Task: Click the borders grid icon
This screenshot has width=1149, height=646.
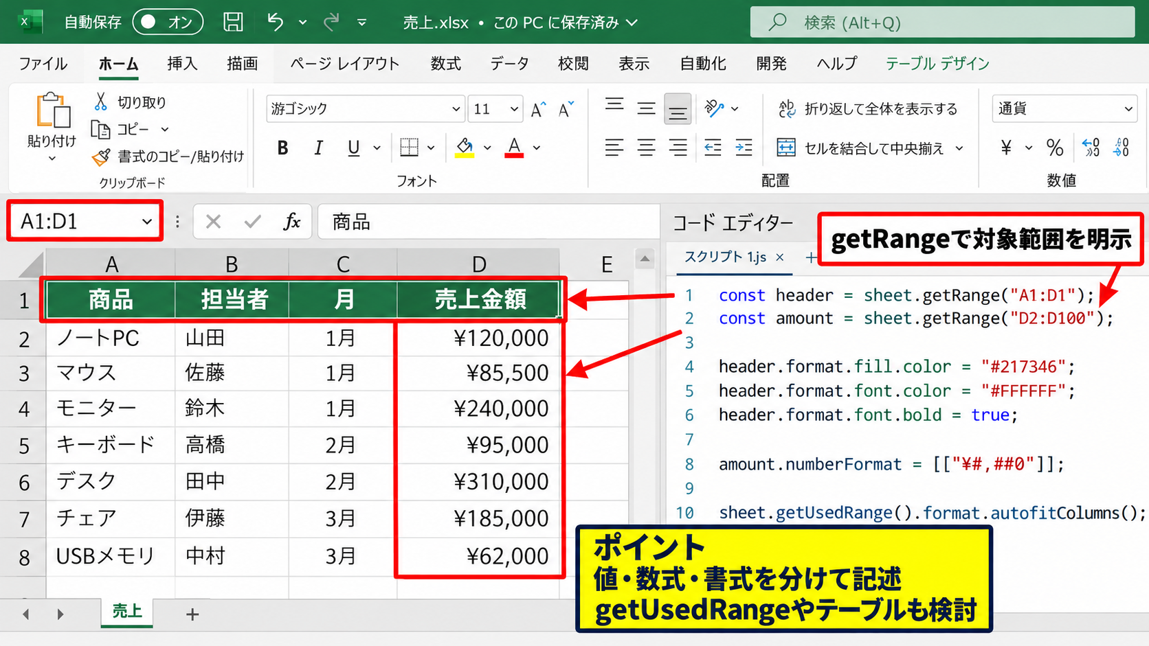Action: click(409, 148)
